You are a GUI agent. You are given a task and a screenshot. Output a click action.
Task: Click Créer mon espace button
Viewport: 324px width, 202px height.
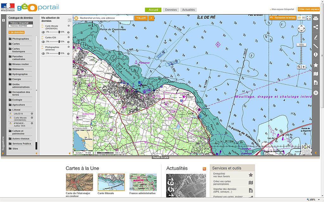[x=309, y=9]
